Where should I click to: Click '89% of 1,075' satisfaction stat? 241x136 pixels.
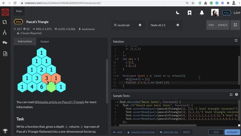(x=42, y=29)
